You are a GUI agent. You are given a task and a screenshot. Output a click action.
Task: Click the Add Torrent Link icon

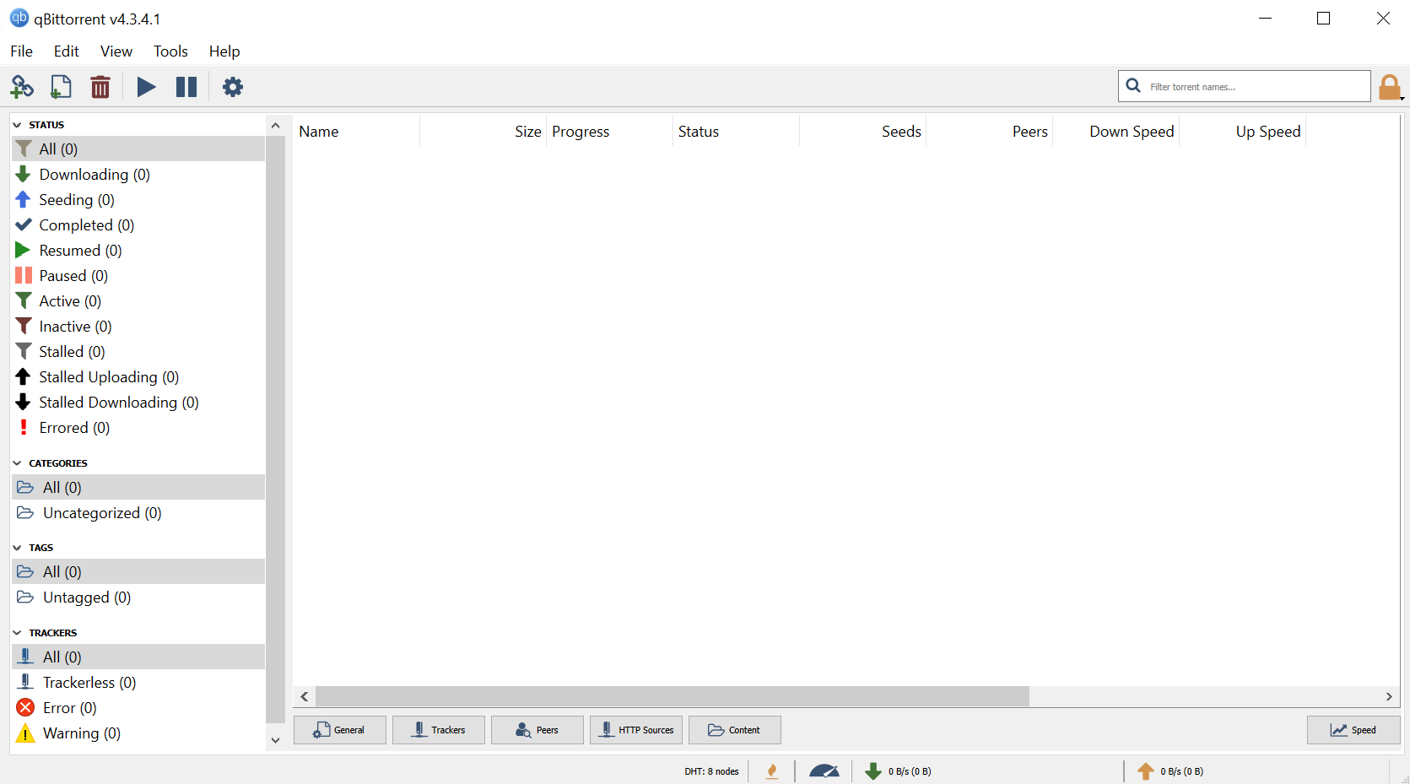coord(22,87)
